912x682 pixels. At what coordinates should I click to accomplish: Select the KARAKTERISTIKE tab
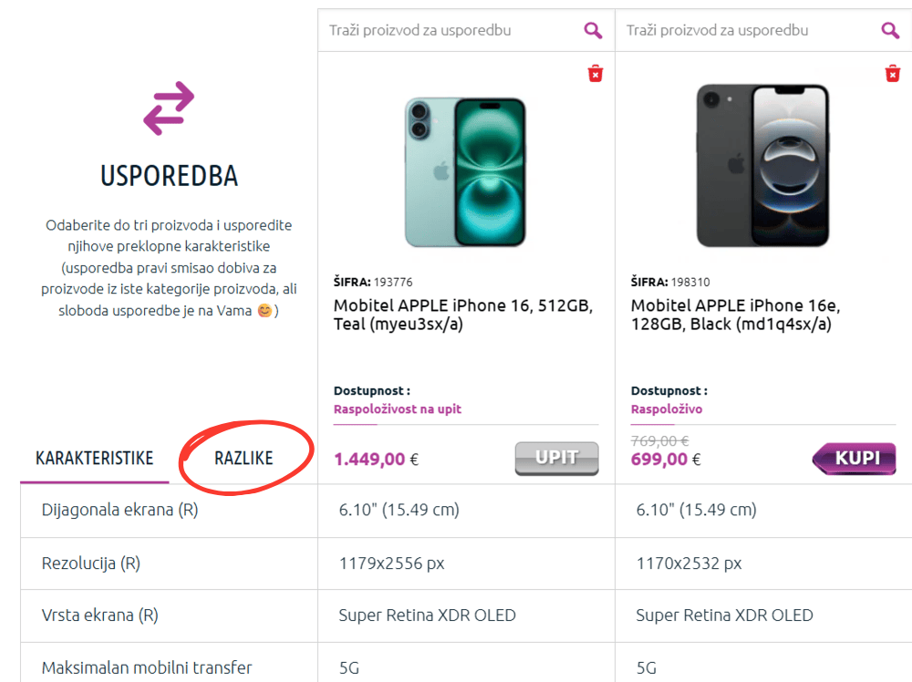(94, 458)
